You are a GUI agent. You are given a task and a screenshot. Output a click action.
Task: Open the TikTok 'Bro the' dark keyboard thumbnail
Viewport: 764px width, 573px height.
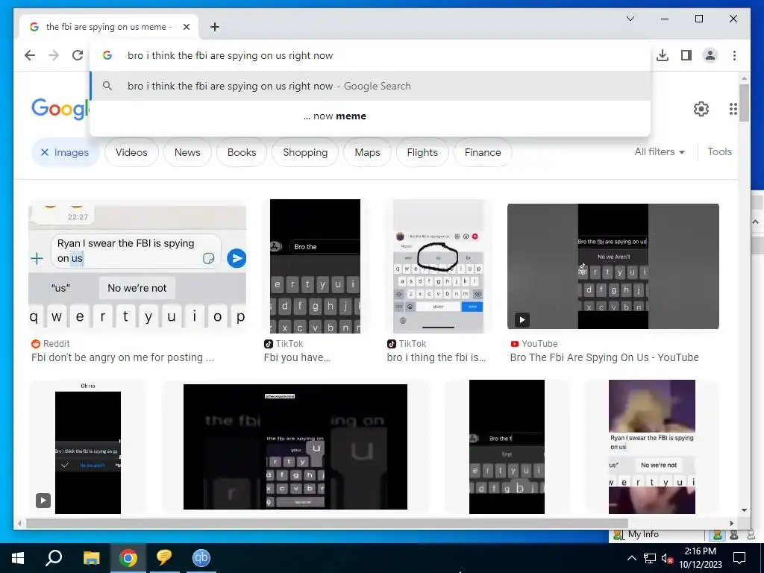tap(316, 266)
